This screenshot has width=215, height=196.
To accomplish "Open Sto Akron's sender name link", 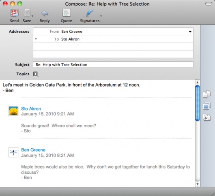I will 31,109.
